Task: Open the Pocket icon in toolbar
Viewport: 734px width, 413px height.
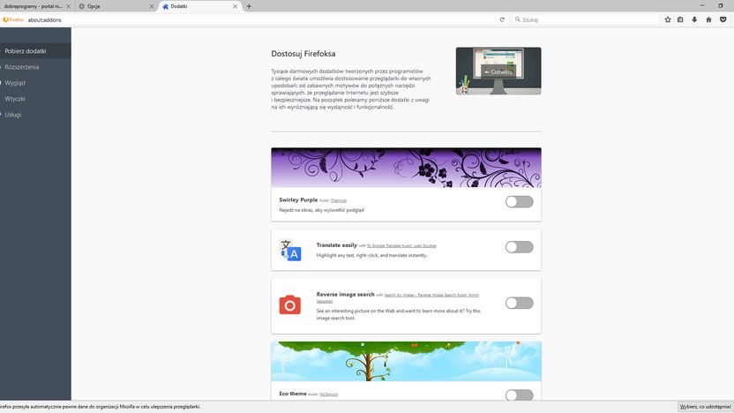Action: tap(723, 19)
